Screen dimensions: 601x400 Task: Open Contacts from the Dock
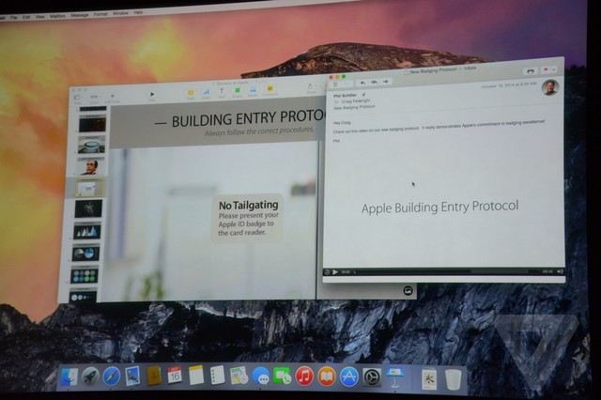click(154, 376)
